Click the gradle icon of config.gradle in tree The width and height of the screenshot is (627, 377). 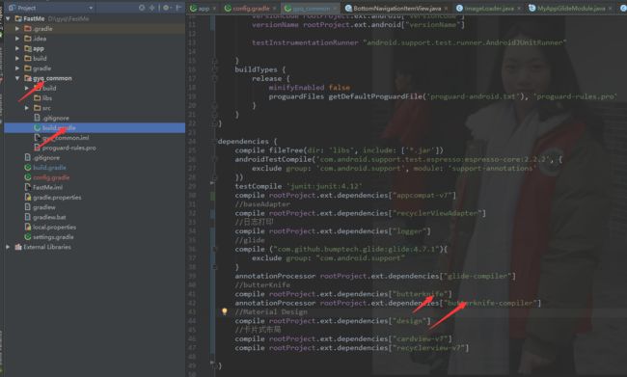click(28, 177)
